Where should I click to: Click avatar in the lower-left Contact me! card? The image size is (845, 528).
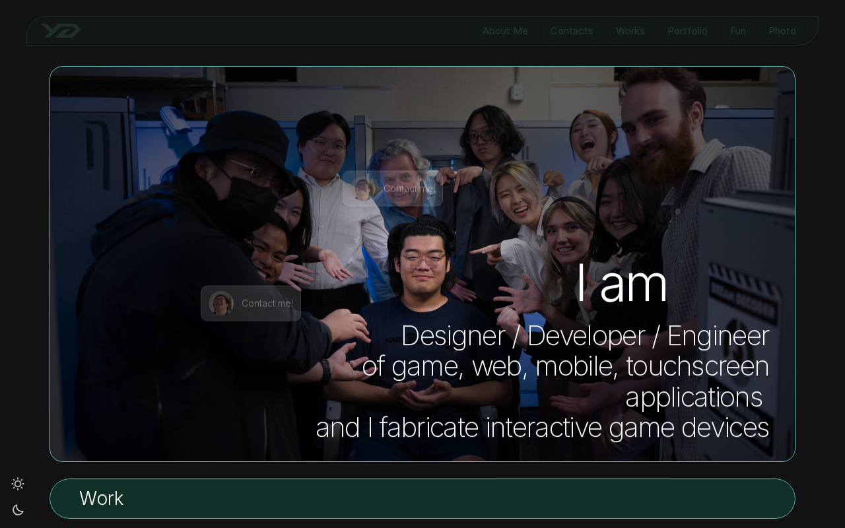(x=221, y=304)
